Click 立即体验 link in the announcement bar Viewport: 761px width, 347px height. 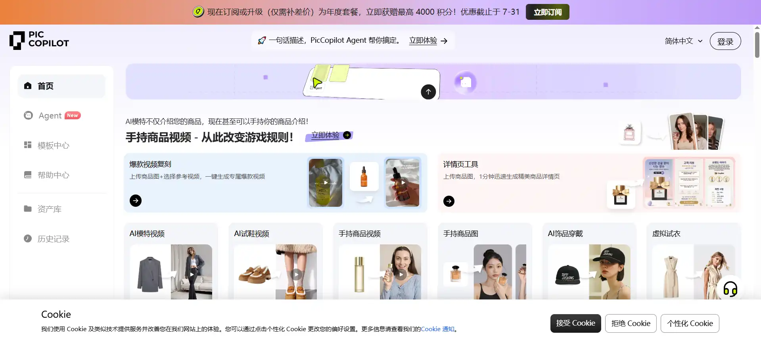pyautogui.click(x=423, y=40)
